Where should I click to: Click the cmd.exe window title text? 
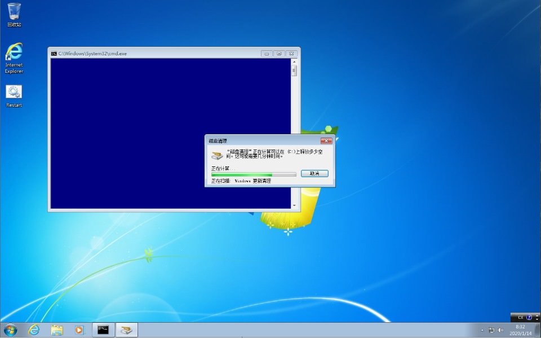[92, 54]
